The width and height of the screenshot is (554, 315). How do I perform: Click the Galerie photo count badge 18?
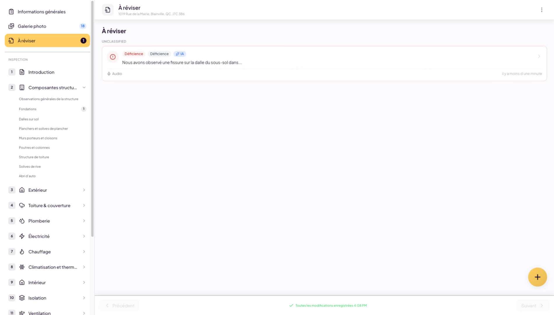[x=83, y=26]
